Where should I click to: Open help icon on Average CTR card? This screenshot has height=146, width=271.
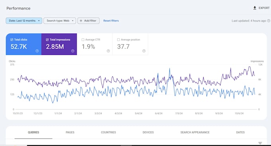(108, 51)
